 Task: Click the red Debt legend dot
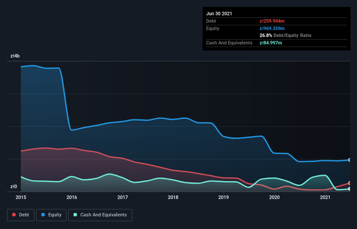[x=14, y=215]
